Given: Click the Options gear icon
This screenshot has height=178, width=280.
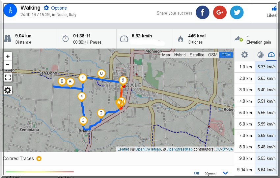Looking at the screenshot, I should coord(46,8).
